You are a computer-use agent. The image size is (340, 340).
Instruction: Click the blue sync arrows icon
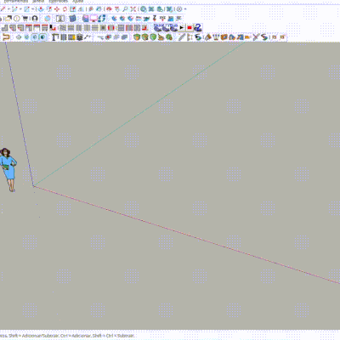[102, 19]
